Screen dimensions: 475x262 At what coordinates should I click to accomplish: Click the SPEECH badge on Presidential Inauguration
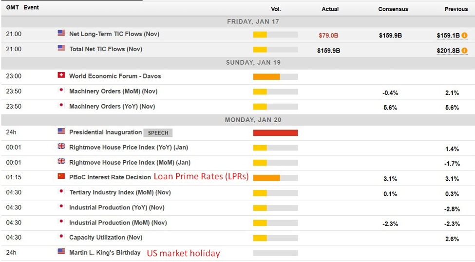point(158,132)
